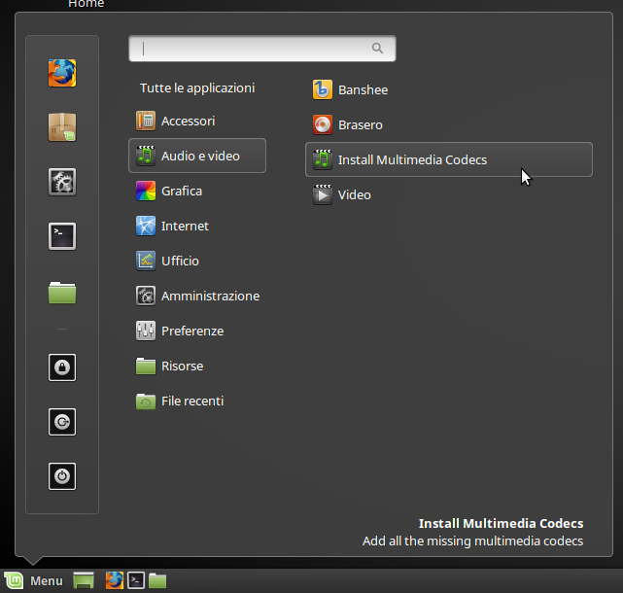Select Tutte le applicazioni
623x593 pixels.
(197, 88)
